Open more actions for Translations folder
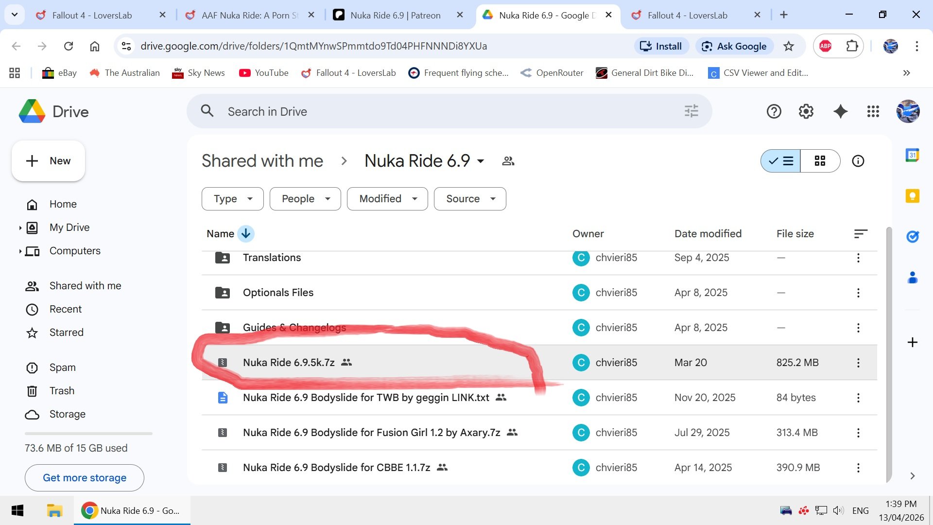The image size is (933, 525). point(858,258)
